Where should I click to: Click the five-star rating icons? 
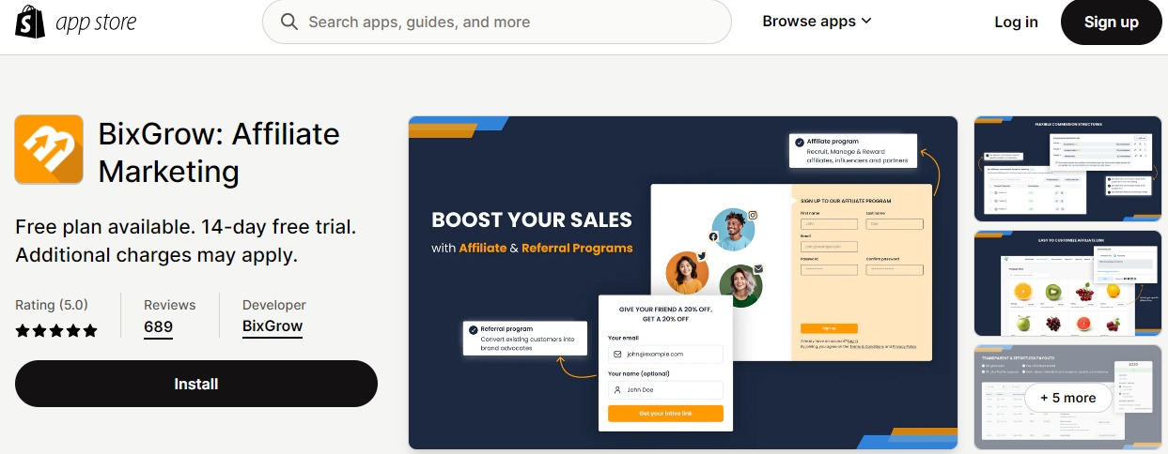coord(56,330)
